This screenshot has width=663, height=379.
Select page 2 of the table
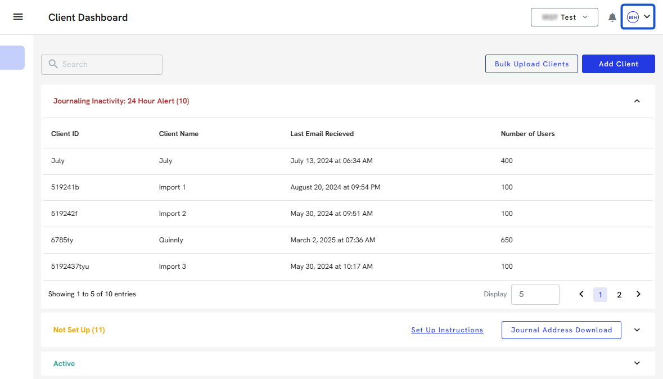[619, 295]
